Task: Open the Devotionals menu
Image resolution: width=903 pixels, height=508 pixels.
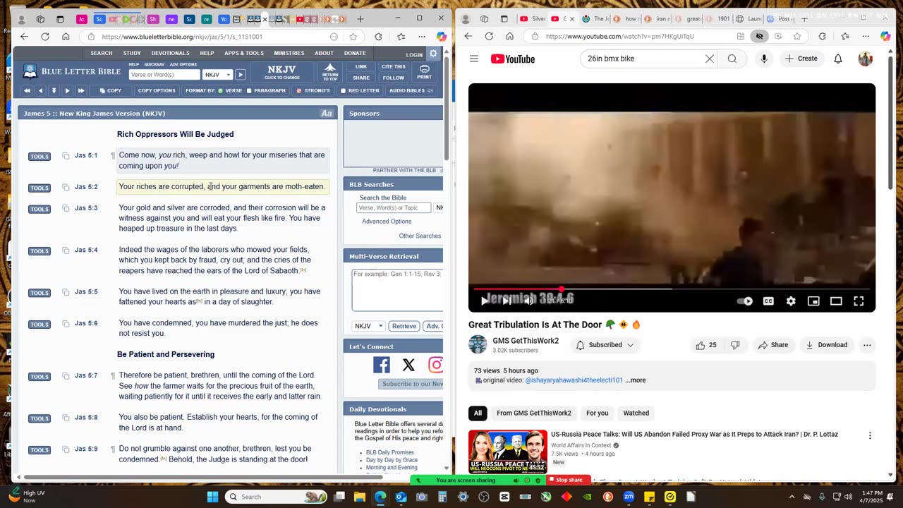Action: click(x=170, y=53)
